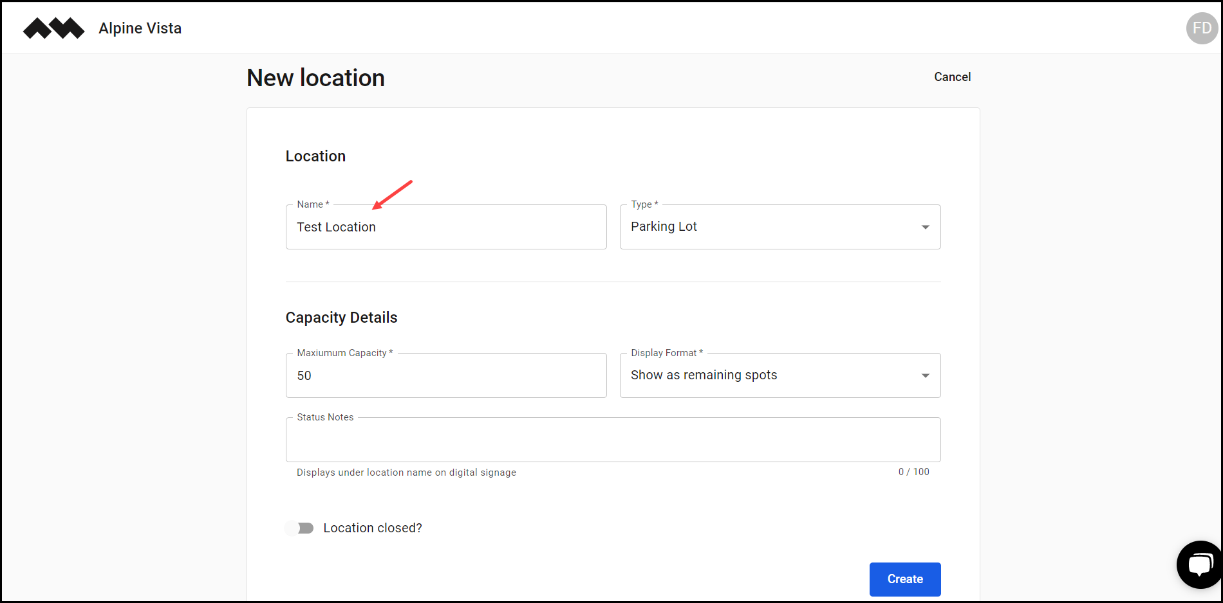Select the Capacity Details section header
The width and height of the screenshot is (1223, 603).
click(x=341, y=317)
